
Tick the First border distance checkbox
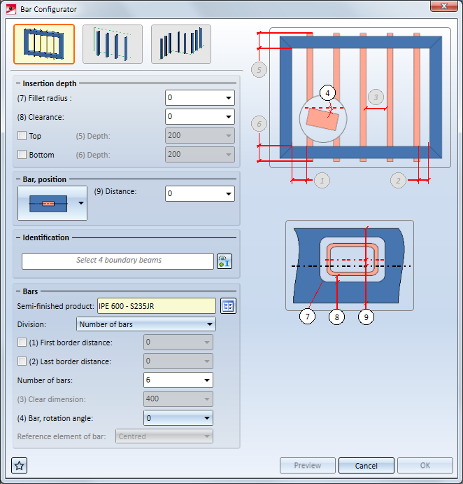click(22, 343)
